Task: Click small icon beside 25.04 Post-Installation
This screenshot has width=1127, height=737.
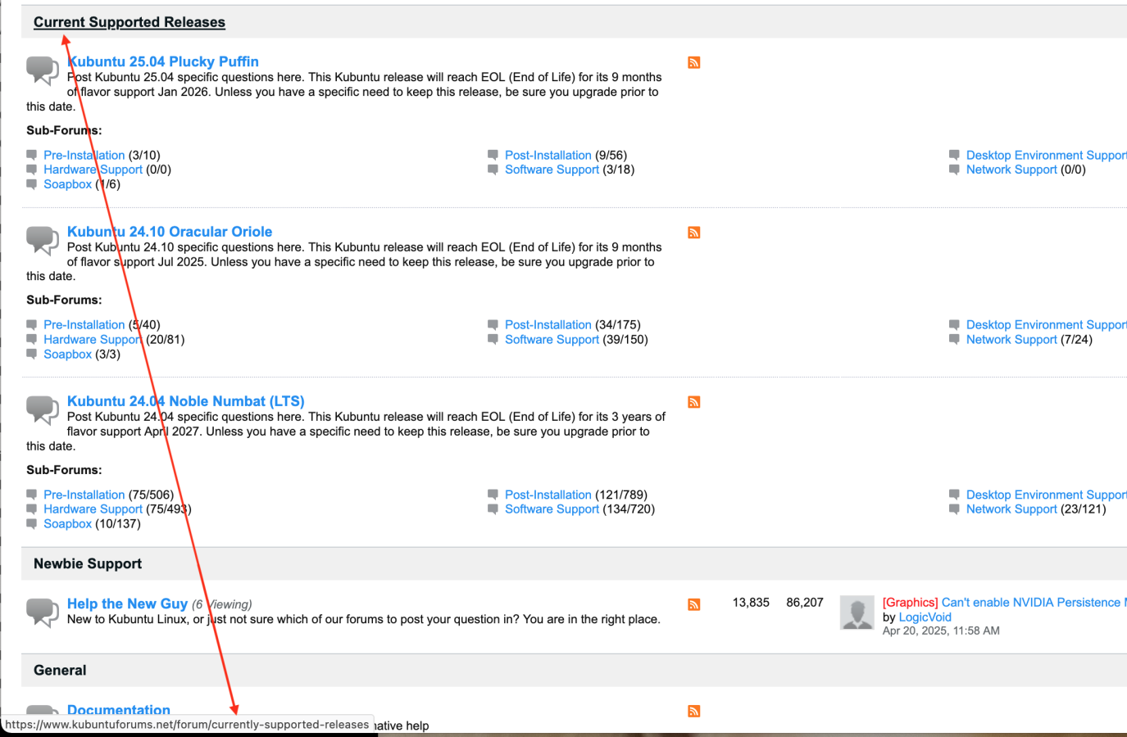Action: click(x=493, y=155)
